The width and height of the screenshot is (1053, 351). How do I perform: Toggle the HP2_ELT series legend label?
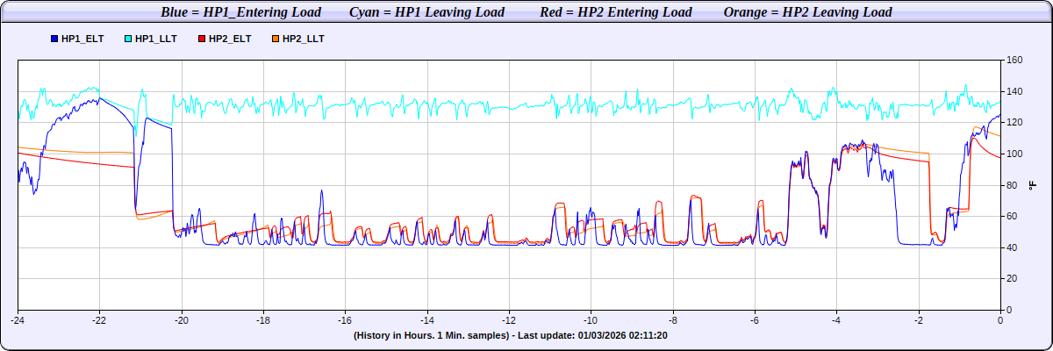[x=230, y=39]
